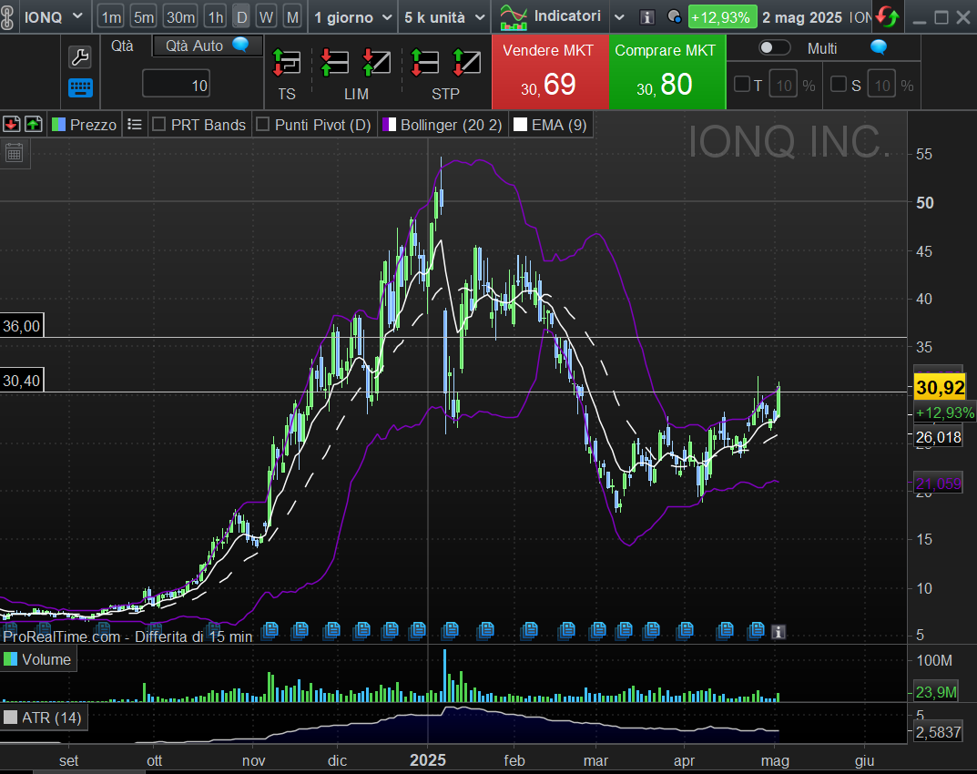Expand the '1 giorno' timeframe dropdown
Screen dimensions: 977x774
[x=387, y=17]
